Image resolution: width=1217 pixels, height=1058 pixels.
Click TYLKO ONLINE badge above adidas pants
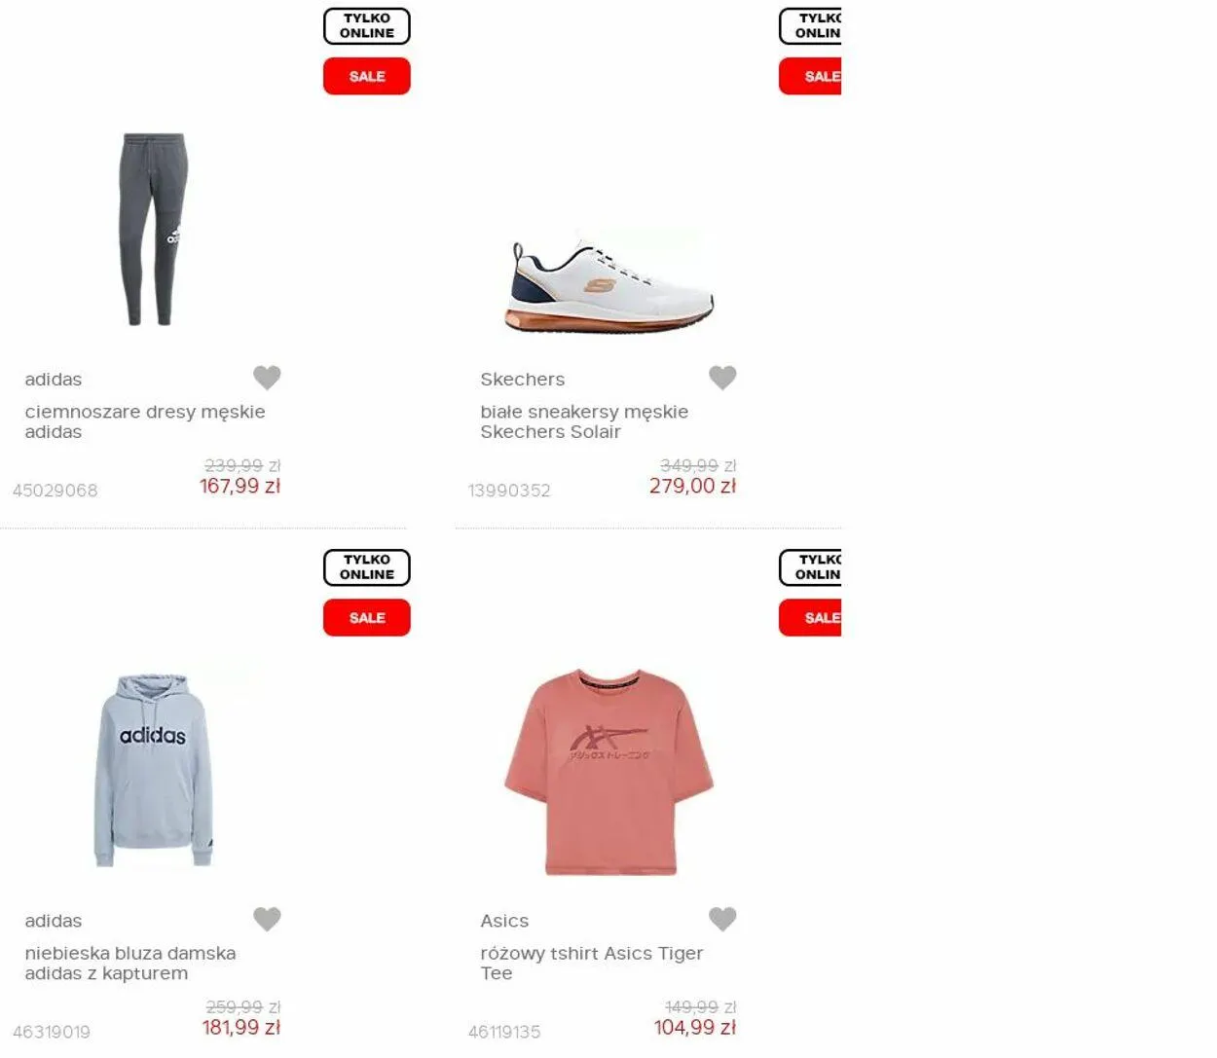coord(367,26)
